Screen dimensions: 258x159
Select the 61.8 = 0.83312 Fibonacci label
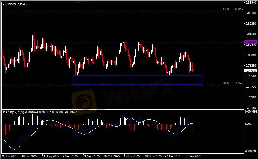click(233, 10)
